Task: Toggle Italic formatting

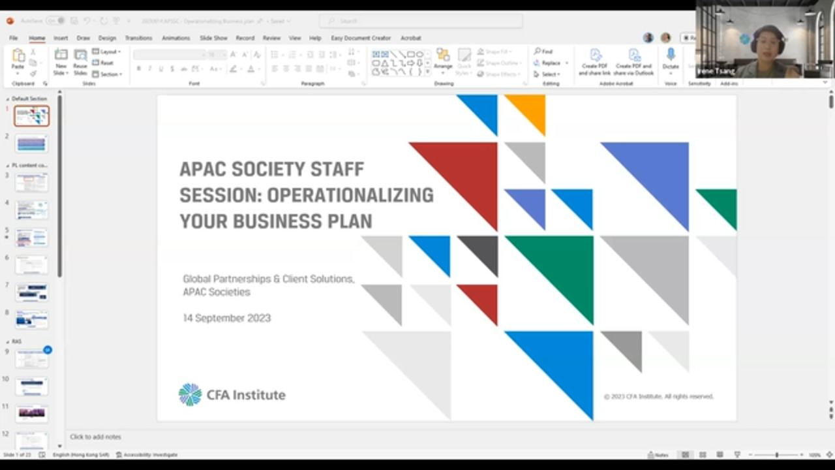Action: click(149, 69)
